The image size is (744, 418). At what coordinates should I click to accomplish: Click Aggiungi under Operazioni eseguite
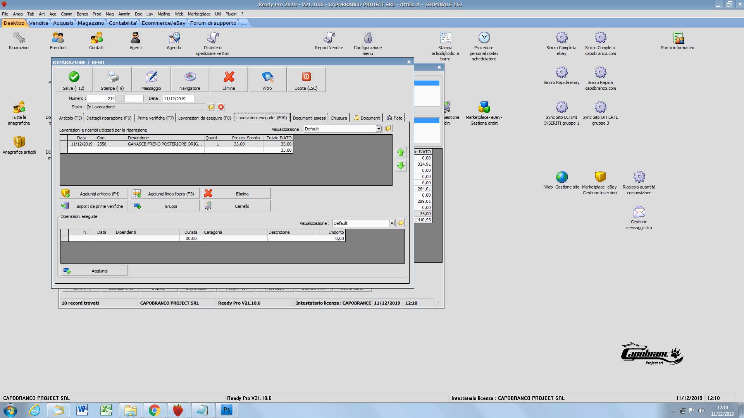pos(94,271)
